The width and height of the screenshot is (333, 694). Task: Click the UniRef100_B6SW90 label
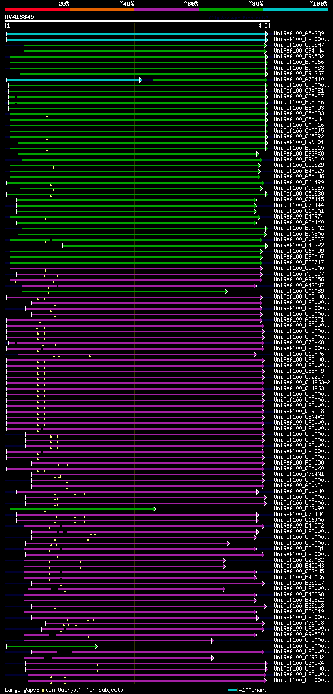click(299, 508)
